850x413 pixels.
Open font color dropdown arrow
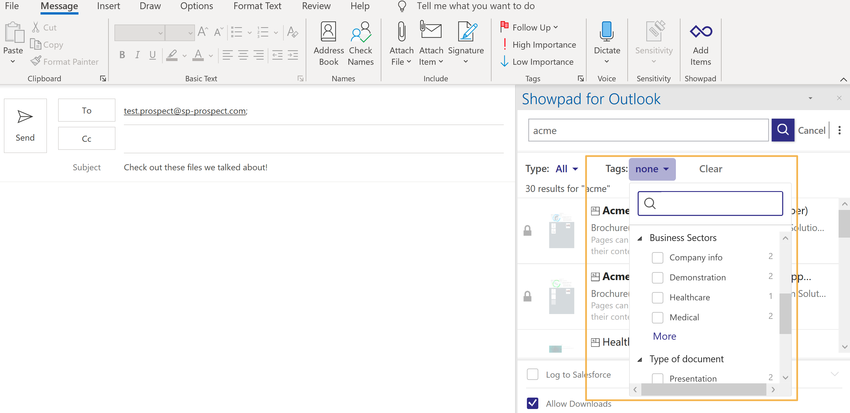[211, 55]
